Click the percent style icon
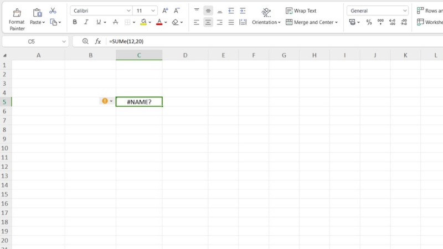This screenshot has height=249, width=443. (368, 22)
